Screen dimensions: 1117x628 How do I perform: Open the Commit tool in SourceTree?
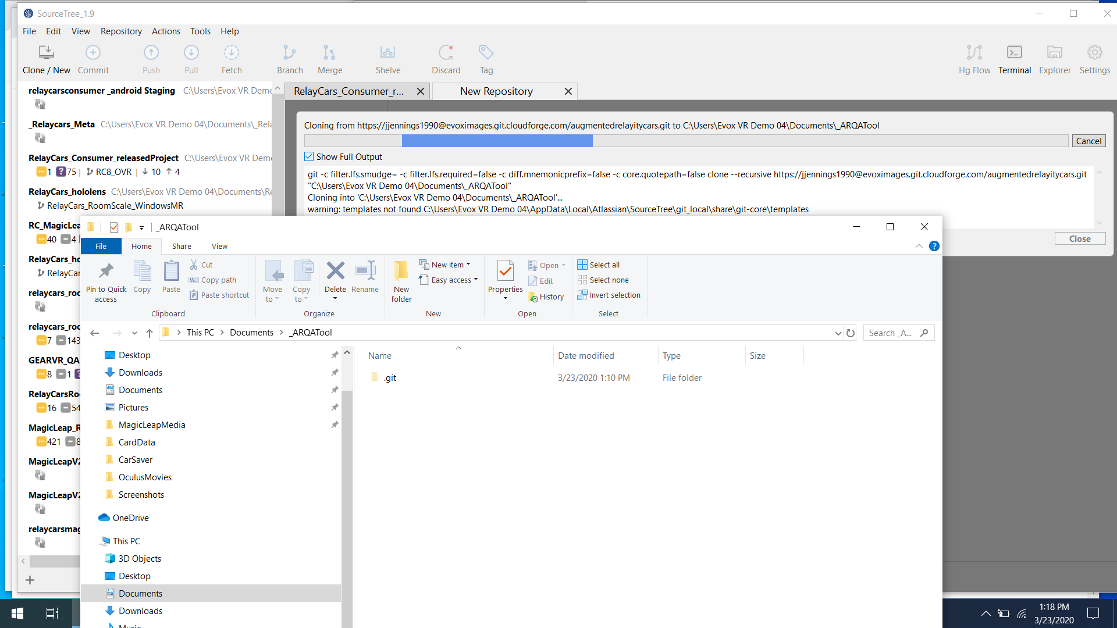pos(93,59)
